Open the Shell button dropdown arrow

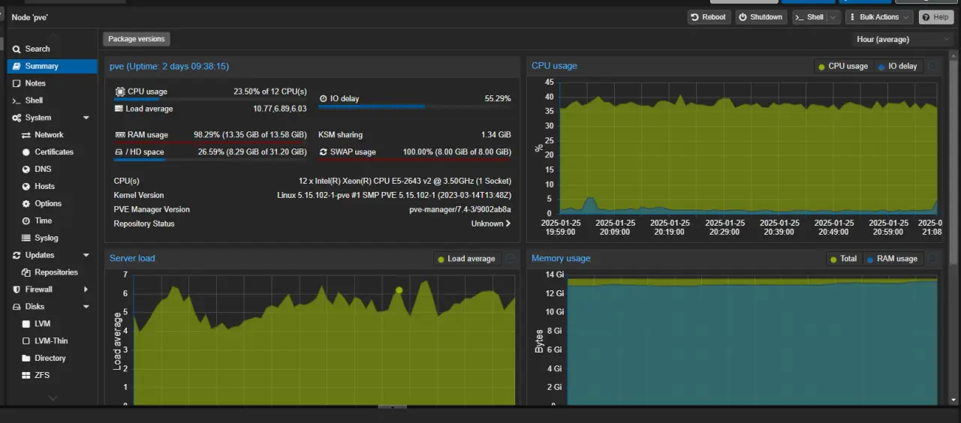point(833,17)
